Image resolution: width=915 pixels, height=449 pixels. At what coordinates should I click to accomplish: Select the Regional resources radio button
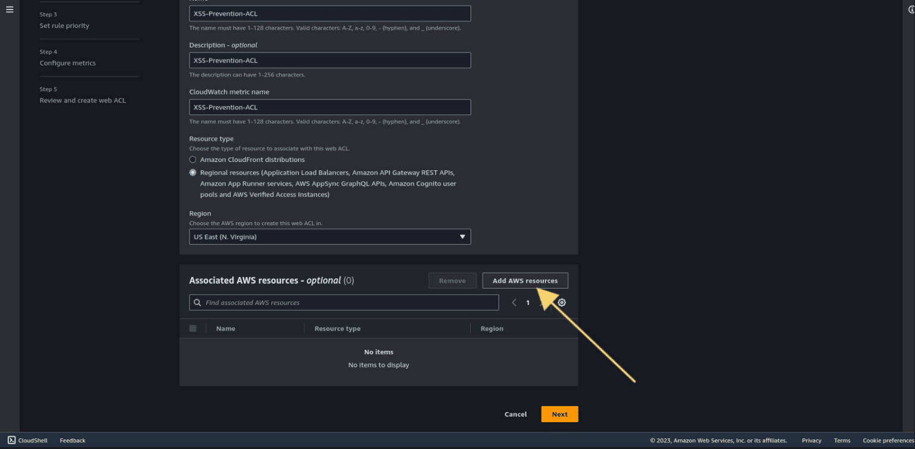[x=192, y=172]
